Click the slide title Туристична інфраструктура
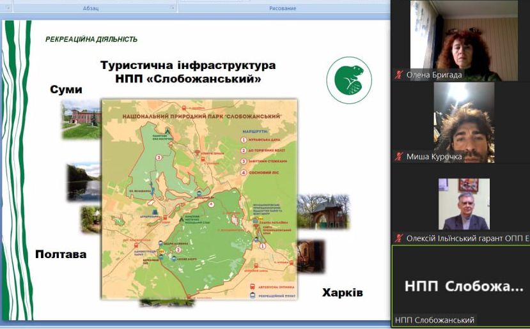 click(x=188, y=66)
